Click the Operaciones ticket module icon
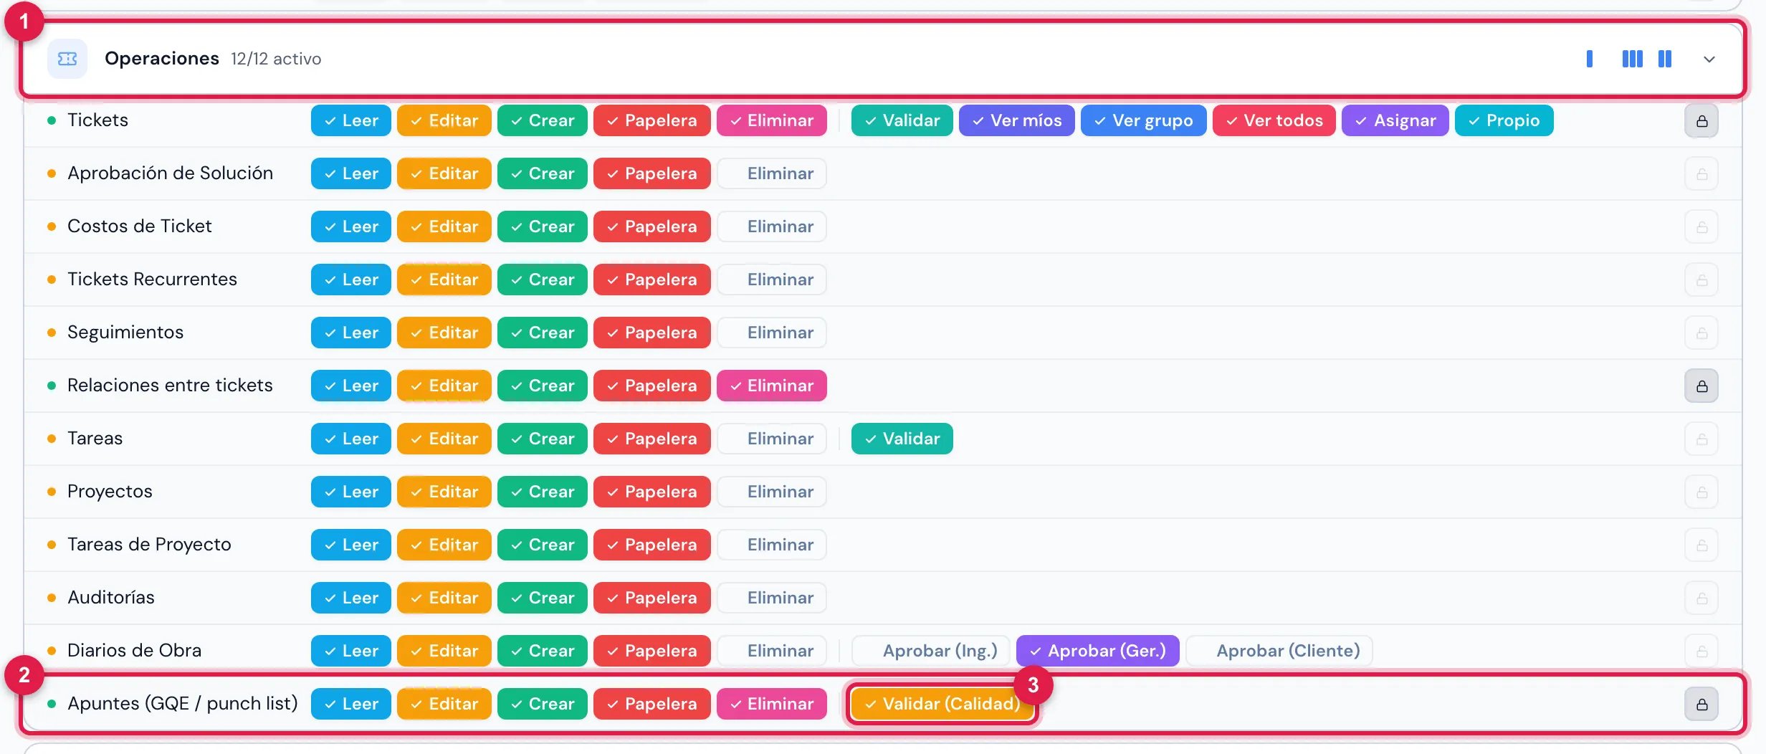The width and height of the screenshot is (1766, 754). coord(67,59)
